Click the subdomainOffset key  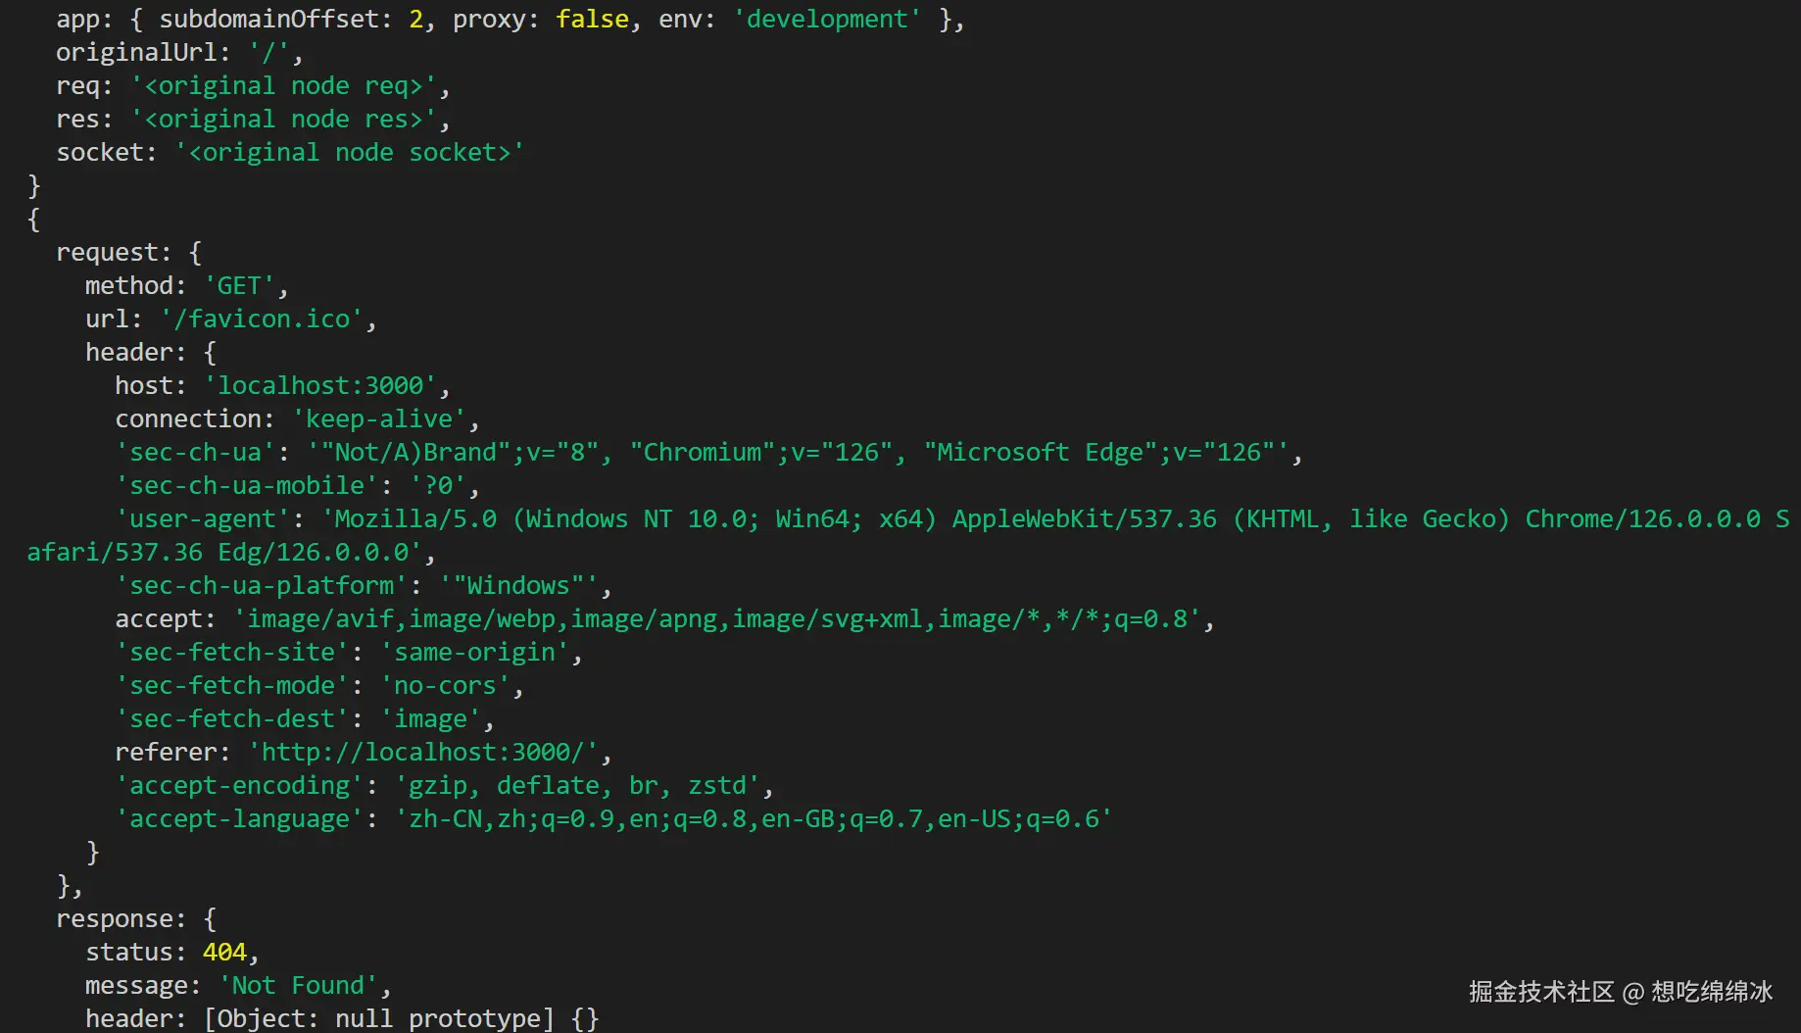coord(268,20)
